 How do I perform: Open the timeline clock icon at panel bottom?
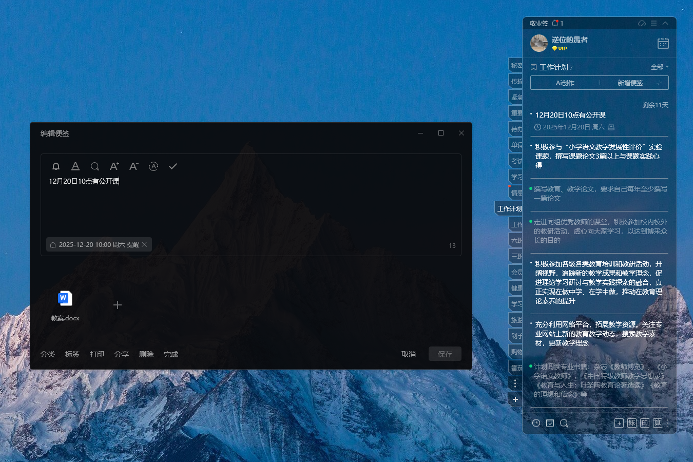pyautogui.click(x=536, y=423)
